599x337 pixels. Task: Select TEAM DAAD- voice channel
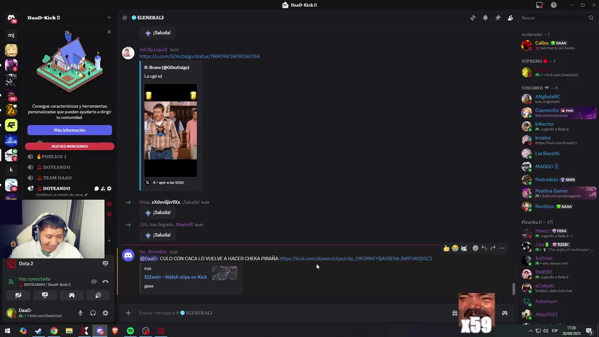point(55,178)
